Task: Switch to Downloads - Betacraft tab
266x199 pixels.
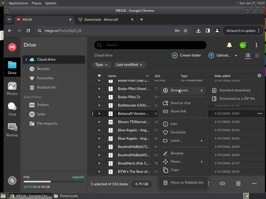Action: (105, 19)
